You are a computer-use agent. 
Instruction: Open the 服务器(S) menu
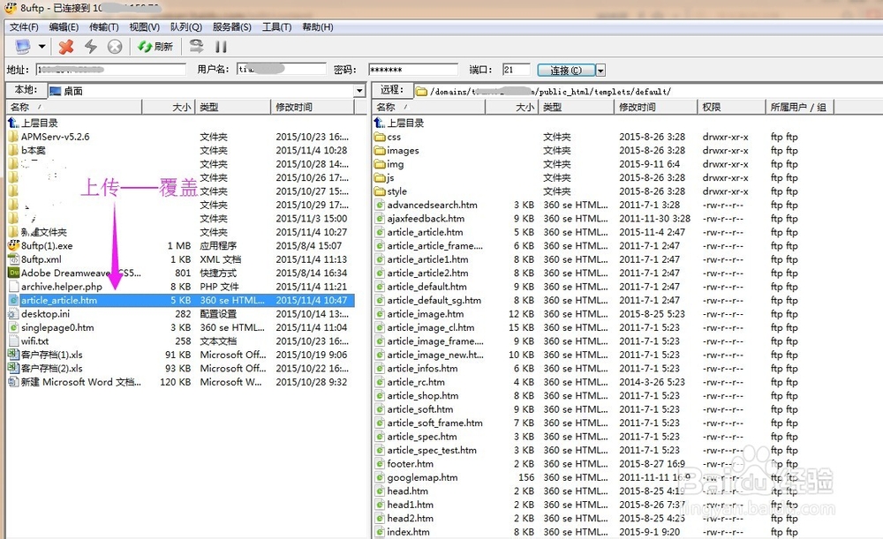[x=232, y=27]
